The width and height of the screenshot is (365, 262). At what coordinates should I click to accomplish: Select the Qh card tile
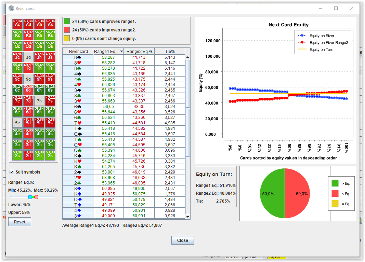point(39,46)
